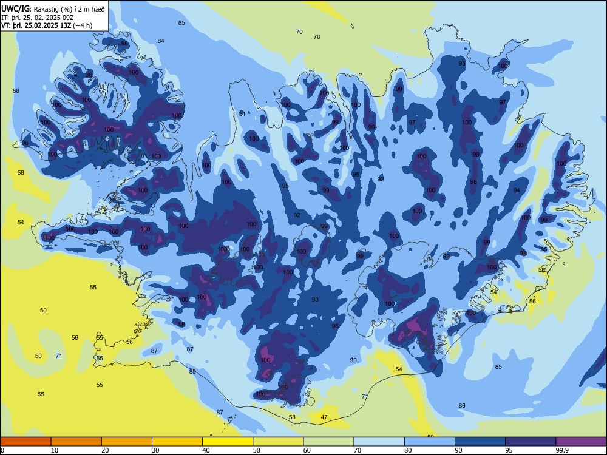Click the color scale tick label '0'
Screen dimensions: 607x455
[2, 450]
